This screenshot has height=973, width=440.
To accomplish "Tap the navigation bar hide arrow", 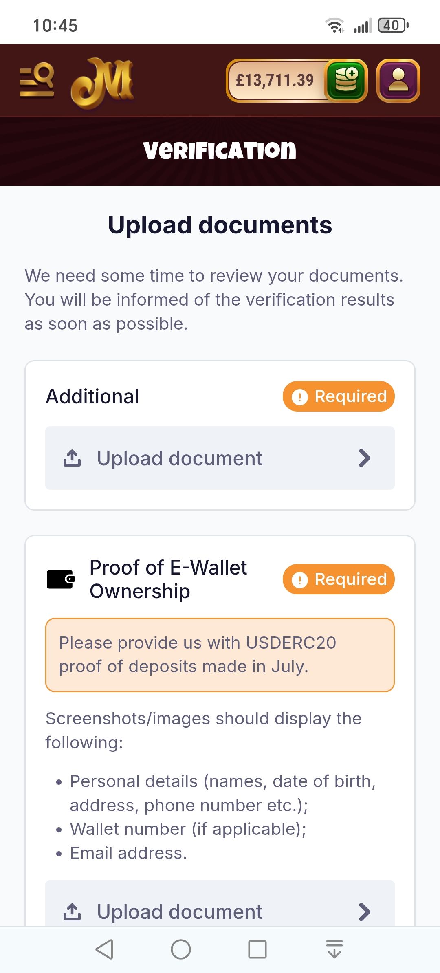I will pos(334,949).
